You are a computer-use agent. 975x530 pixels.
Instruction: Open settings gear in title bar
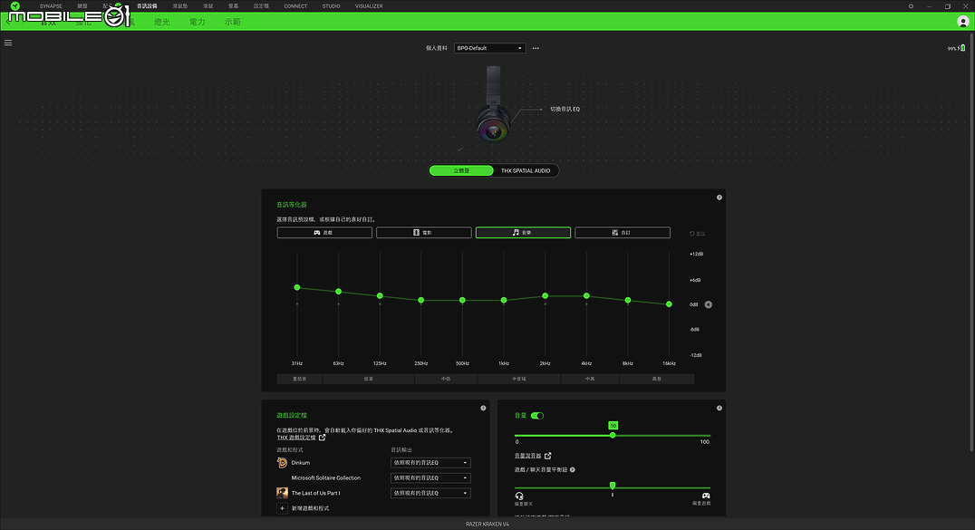pos(911,6)
